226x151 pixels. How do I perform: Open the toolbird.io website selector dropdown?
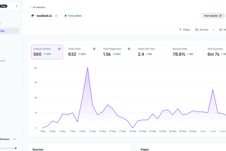[44, 16]
